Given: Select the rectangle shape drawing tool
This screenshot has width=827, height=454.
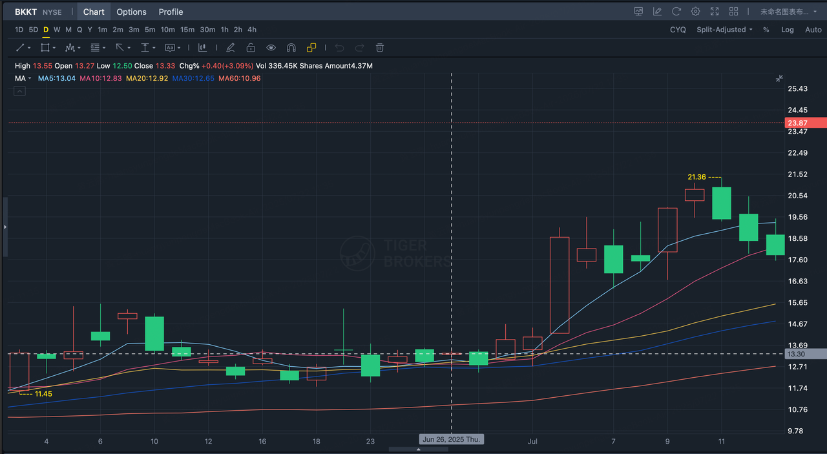Looking at the screenshot, I should [x=45, y=47].
